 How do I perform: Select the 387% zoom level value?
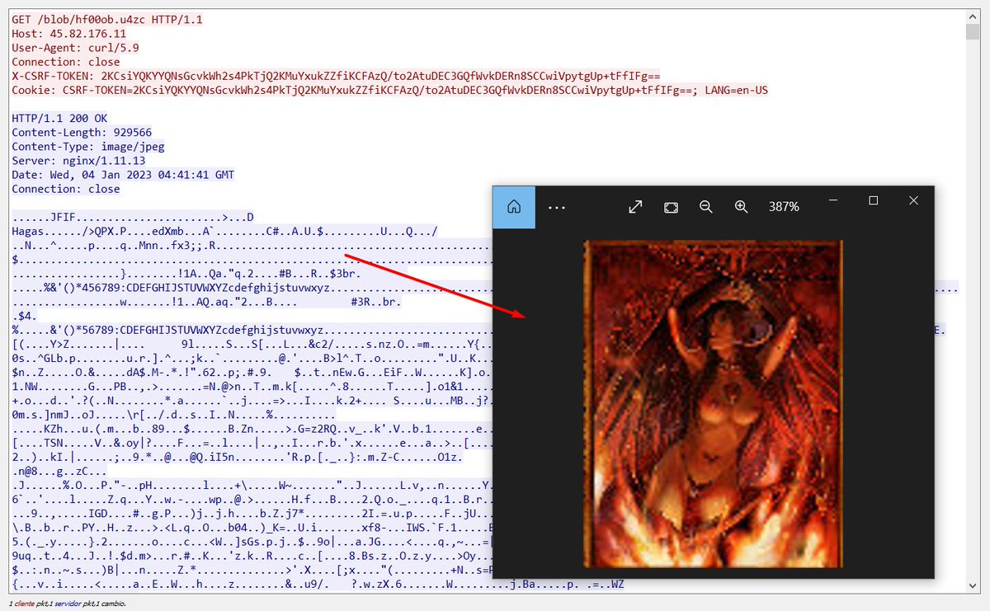(784, 207)
